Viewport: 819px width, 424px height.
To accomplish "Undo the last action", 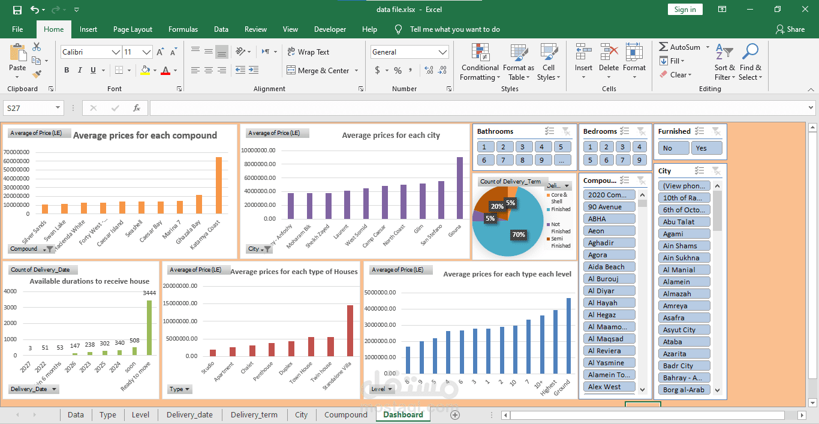I will click(x=35, y=10).
